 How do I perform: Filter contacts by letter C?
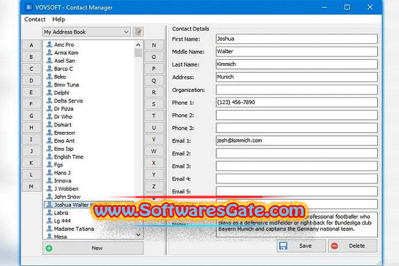pyautogui.click(x=31, y=69)
